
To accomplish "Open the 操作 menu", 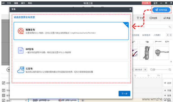I will coord(23,3).
